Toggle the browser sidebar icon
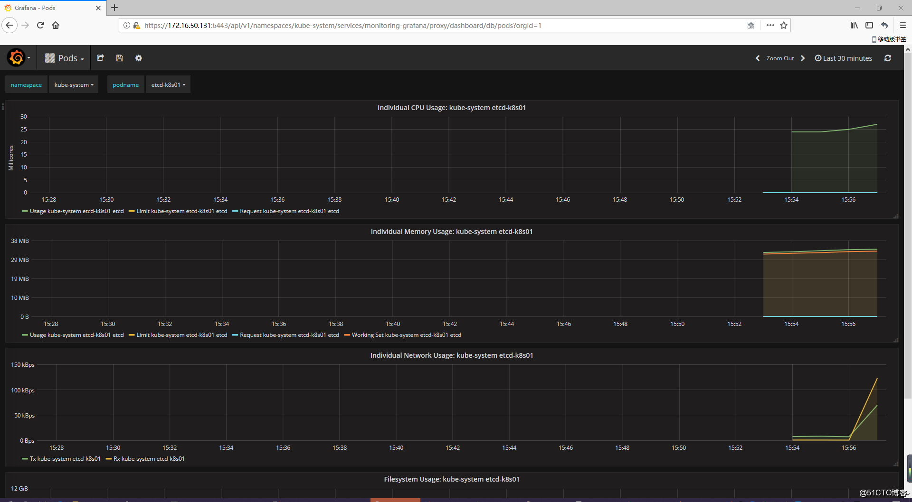912x502 pixels. click(x=869, y=25)
